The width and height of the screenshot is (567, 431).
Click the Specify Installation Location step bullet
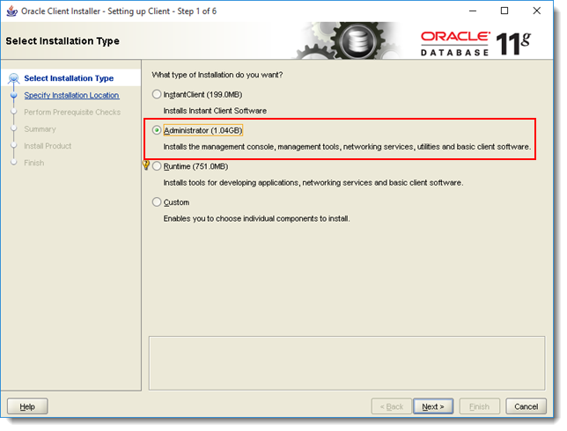[x=14, y=95]
